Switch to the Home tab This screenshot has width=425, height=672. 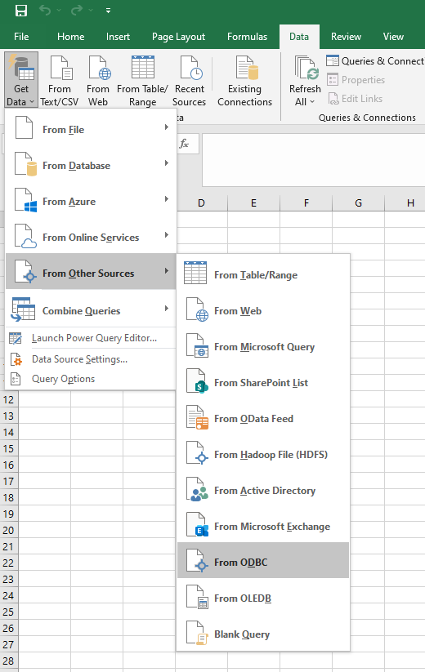tap(71, 37)
